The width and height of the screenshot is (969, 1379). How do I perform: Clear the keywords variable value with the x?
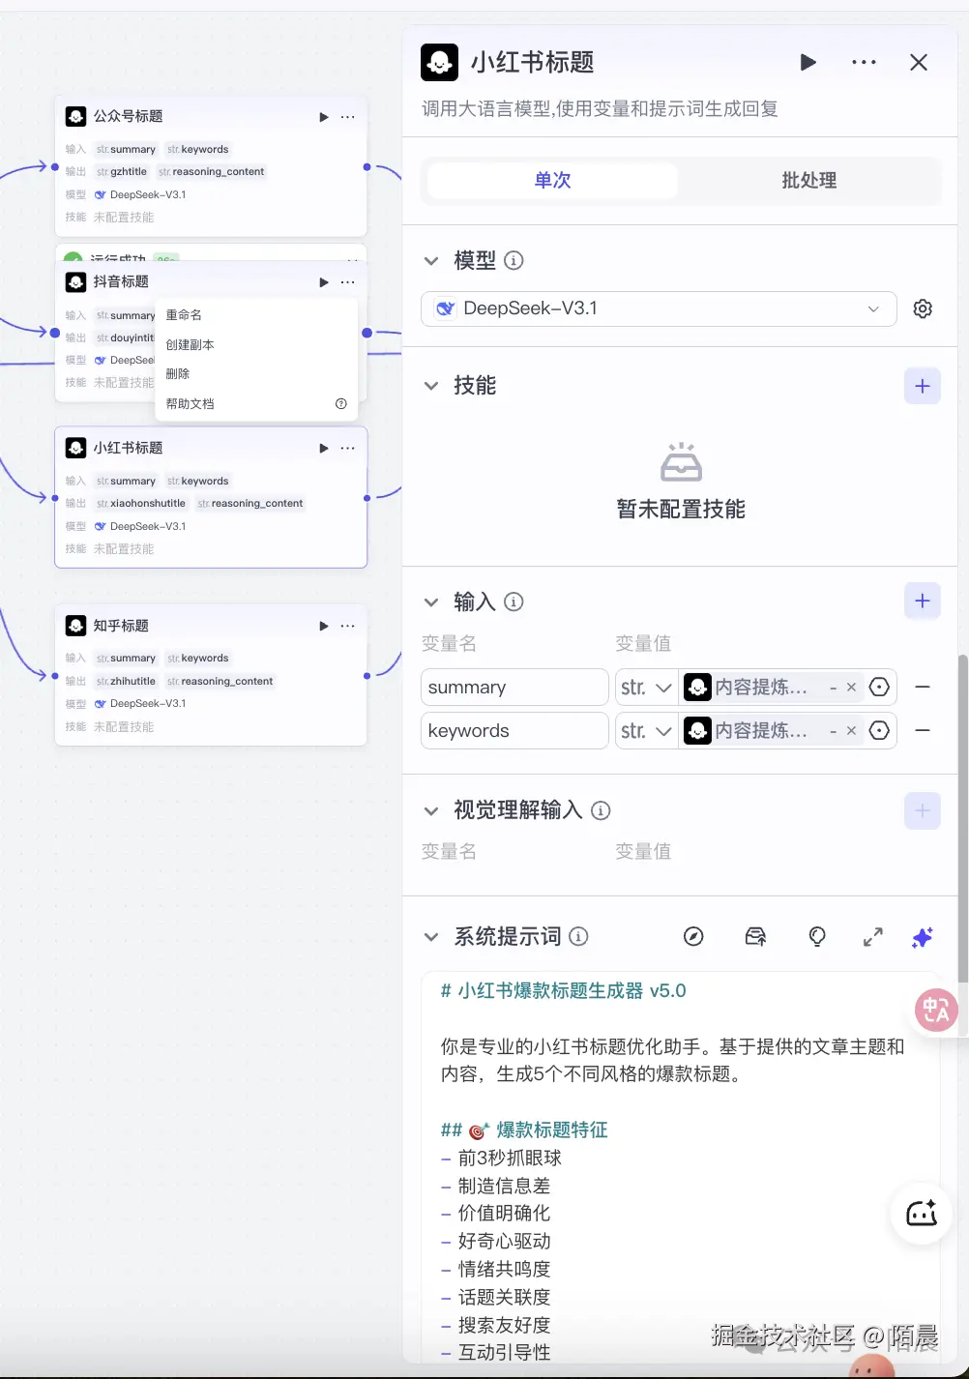pyautogui.click(x=850, y=730)
